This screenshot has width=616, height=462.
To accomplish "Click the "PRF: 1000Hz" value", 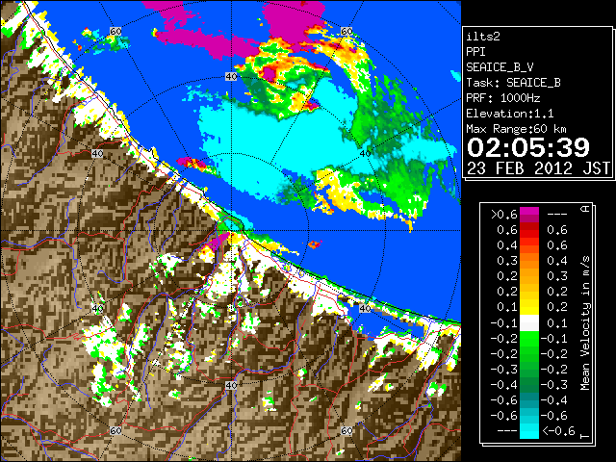I will point(502,98).
